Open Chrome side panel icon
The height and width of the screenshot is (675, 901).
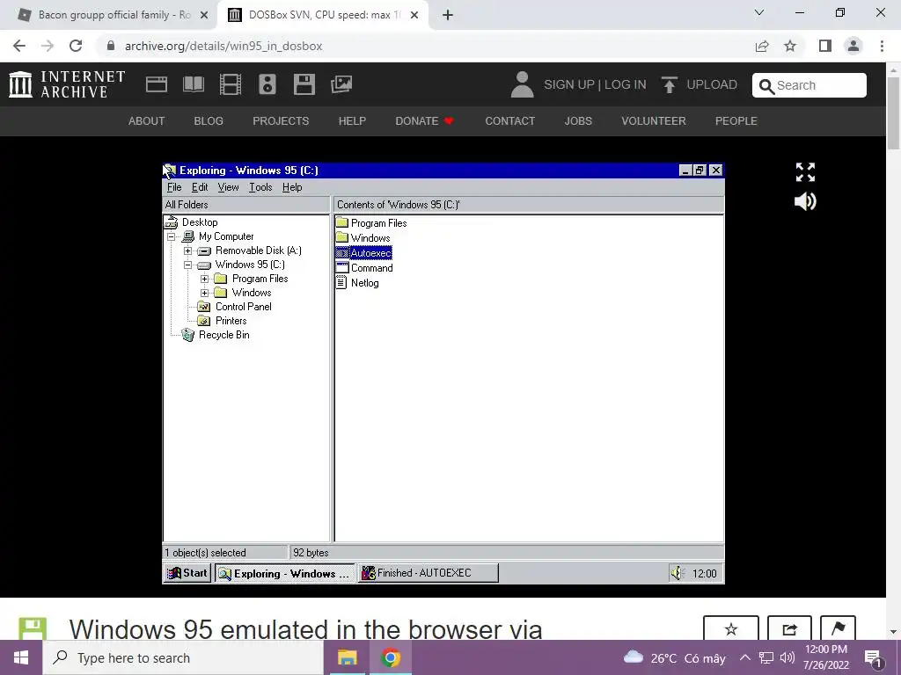pos(825,46)
